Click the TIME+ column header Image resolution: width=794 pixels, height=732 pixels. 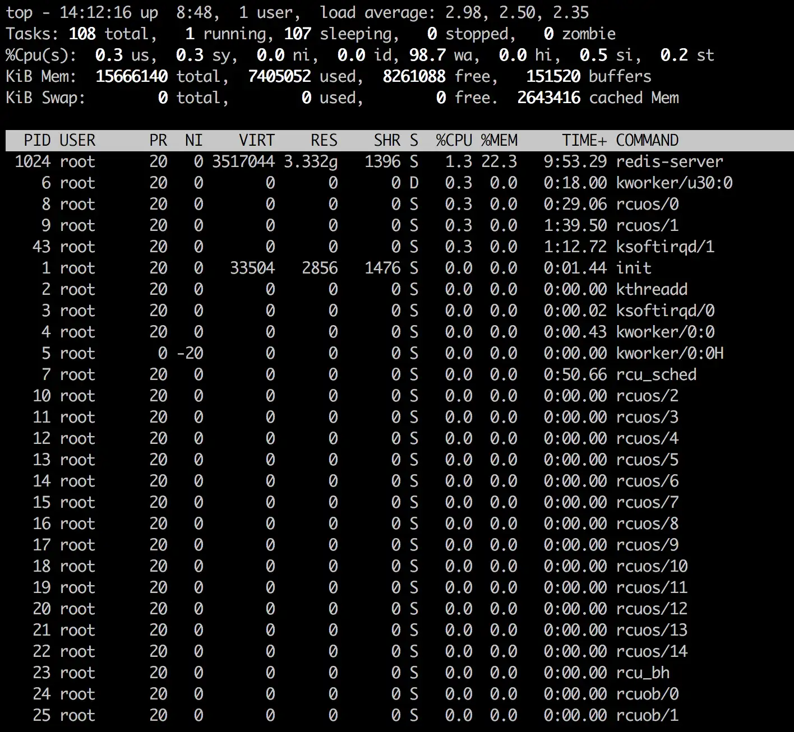pyautogui.click(x=584, y=140)
